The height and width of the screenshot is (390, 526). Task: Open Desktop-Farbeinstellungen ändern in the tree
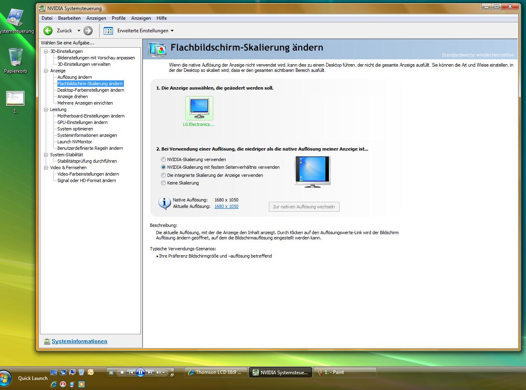[91, 90]
